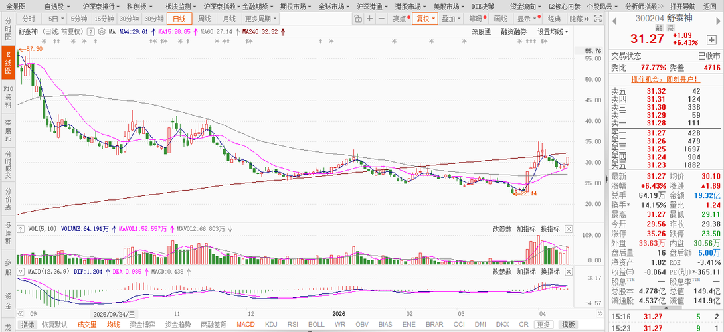Click 换指标 in the MACD panel
724x332 pixels.
(x=550, y=272)
